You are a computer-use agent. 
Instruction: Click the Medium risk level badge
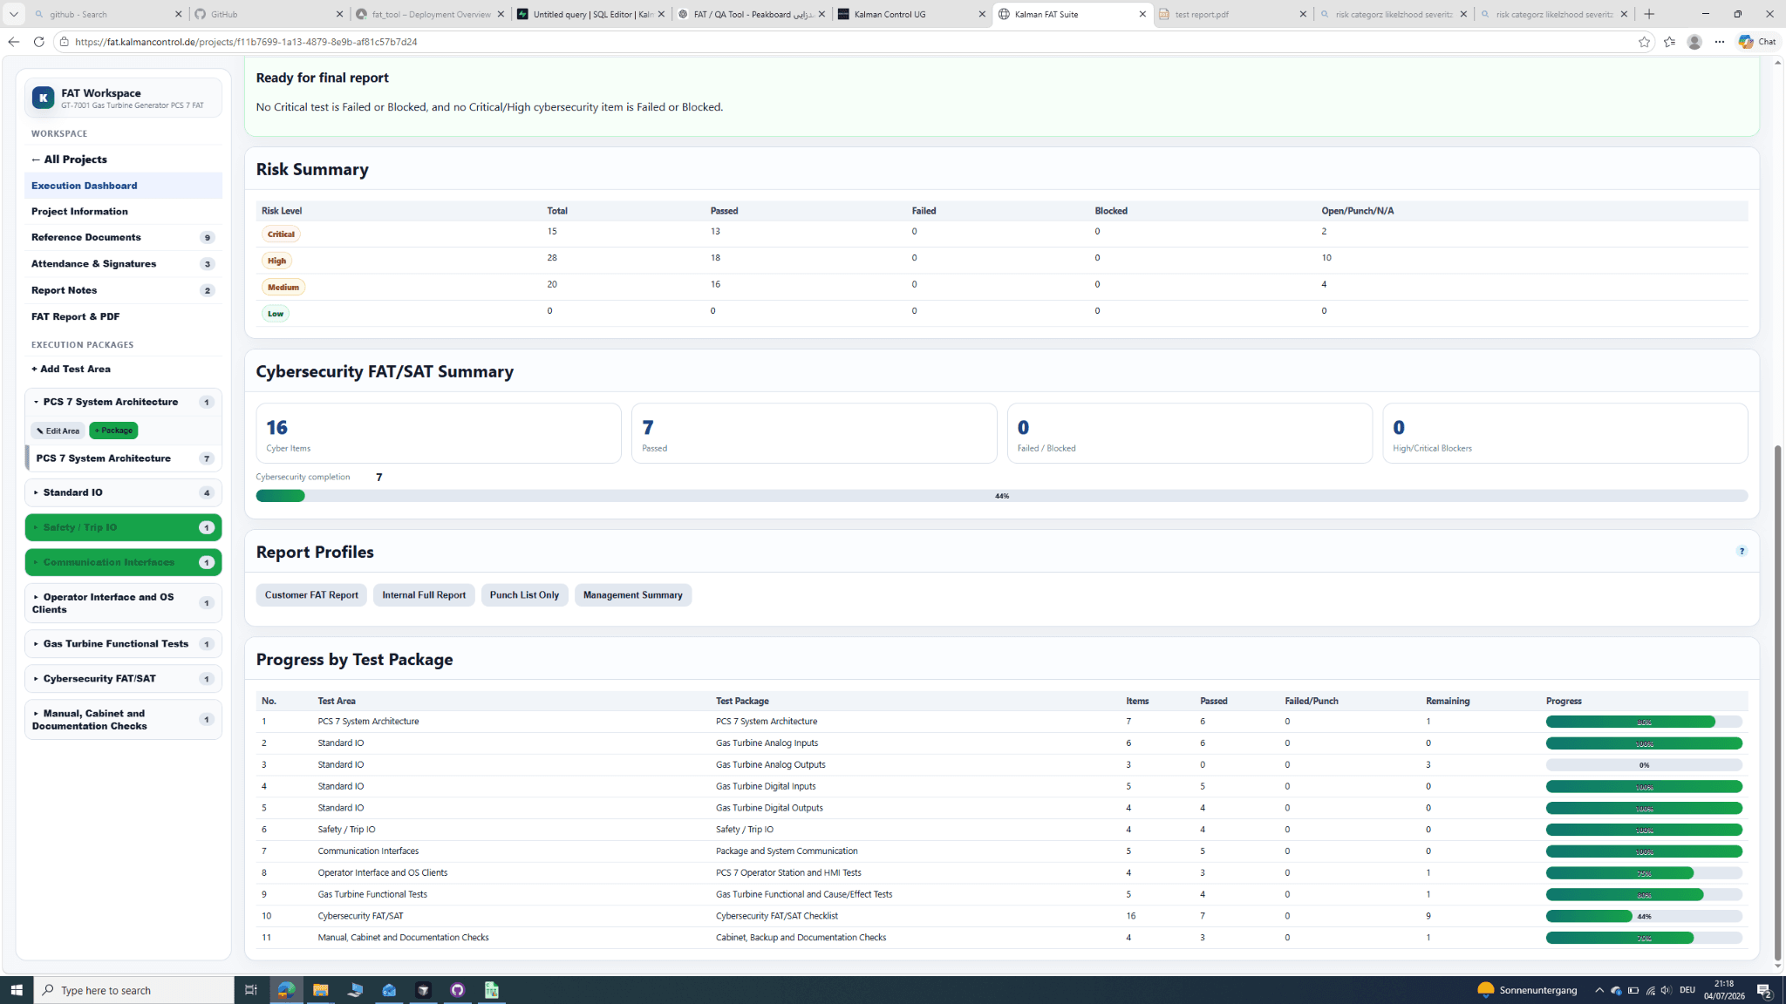click(x=283, y=287)
